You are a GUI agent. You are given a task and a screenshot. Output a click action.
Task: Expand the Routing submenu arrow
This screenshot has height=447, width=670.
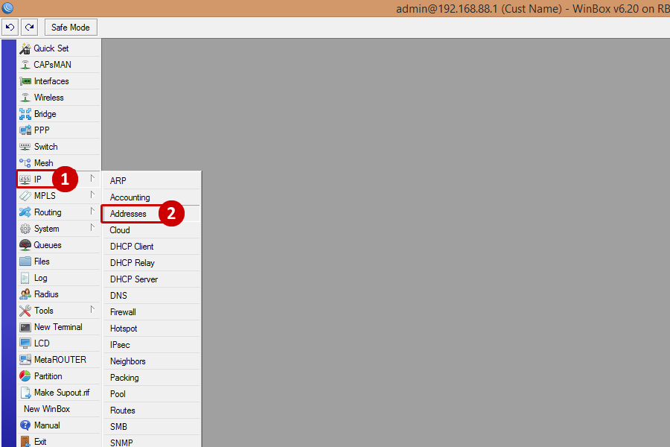[92, 212]
